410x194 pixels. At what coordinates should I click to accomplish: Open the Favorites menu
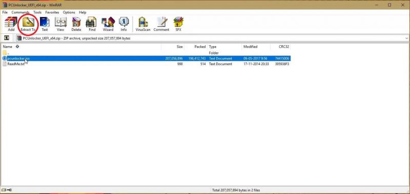pyautogui.click(x=52, y=12)
